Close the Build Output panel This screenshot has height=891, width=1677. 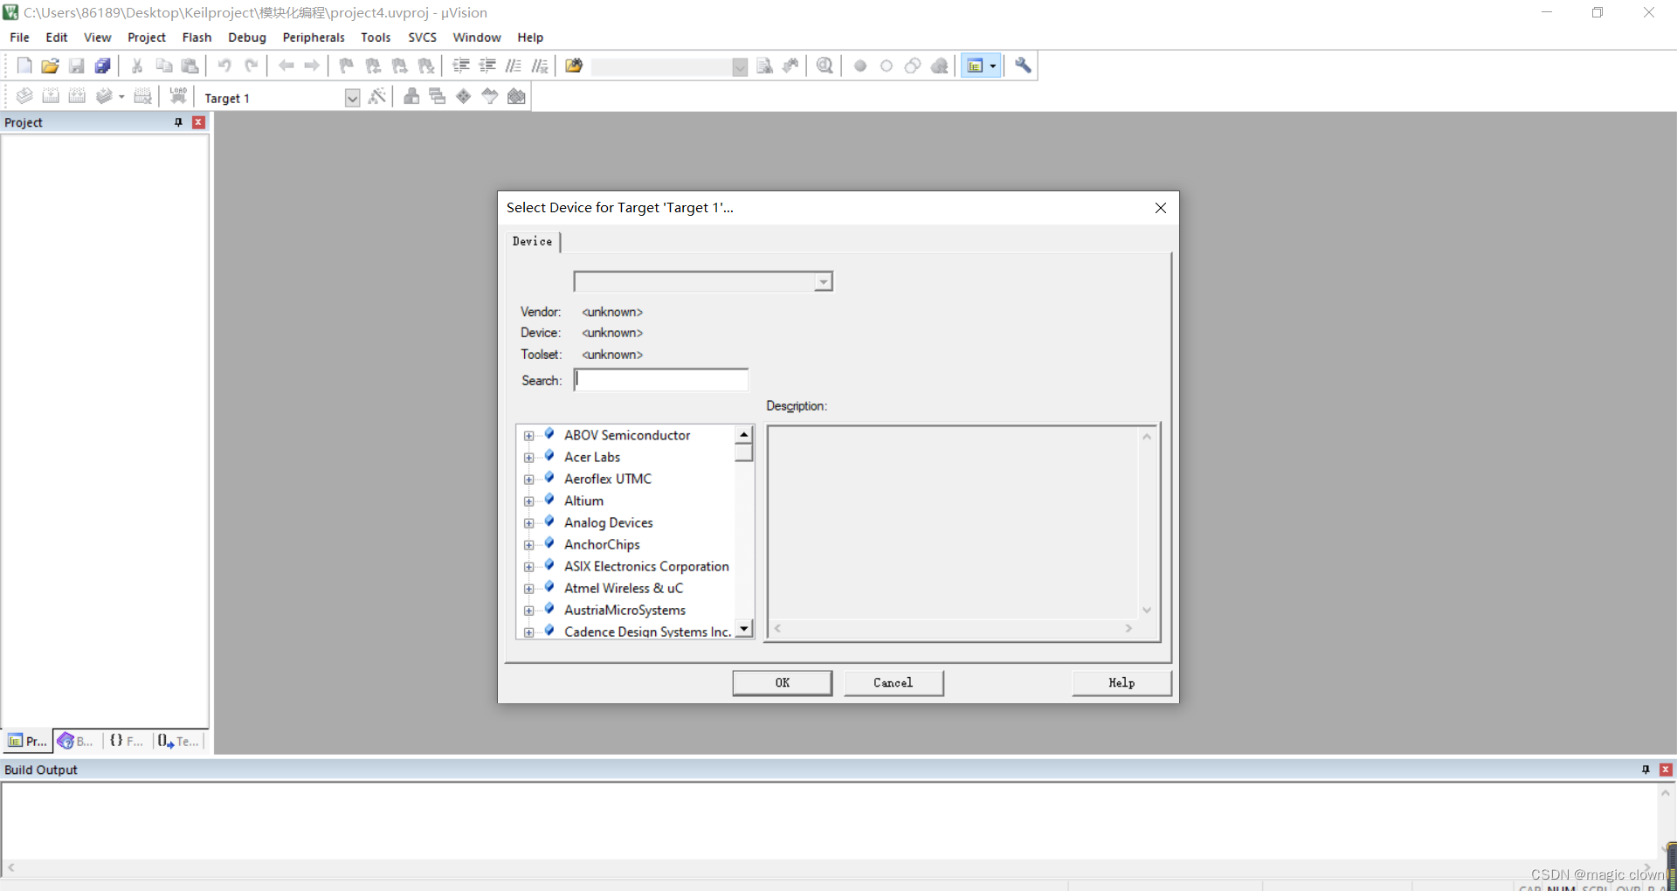1666,770
